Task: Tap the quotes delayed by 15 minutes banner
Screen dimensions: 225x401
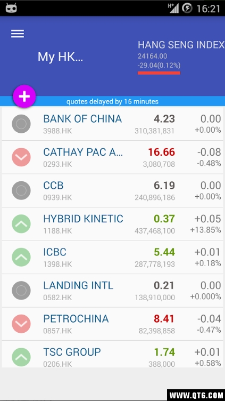Action: pyautogui.click(x=113, y=101)
